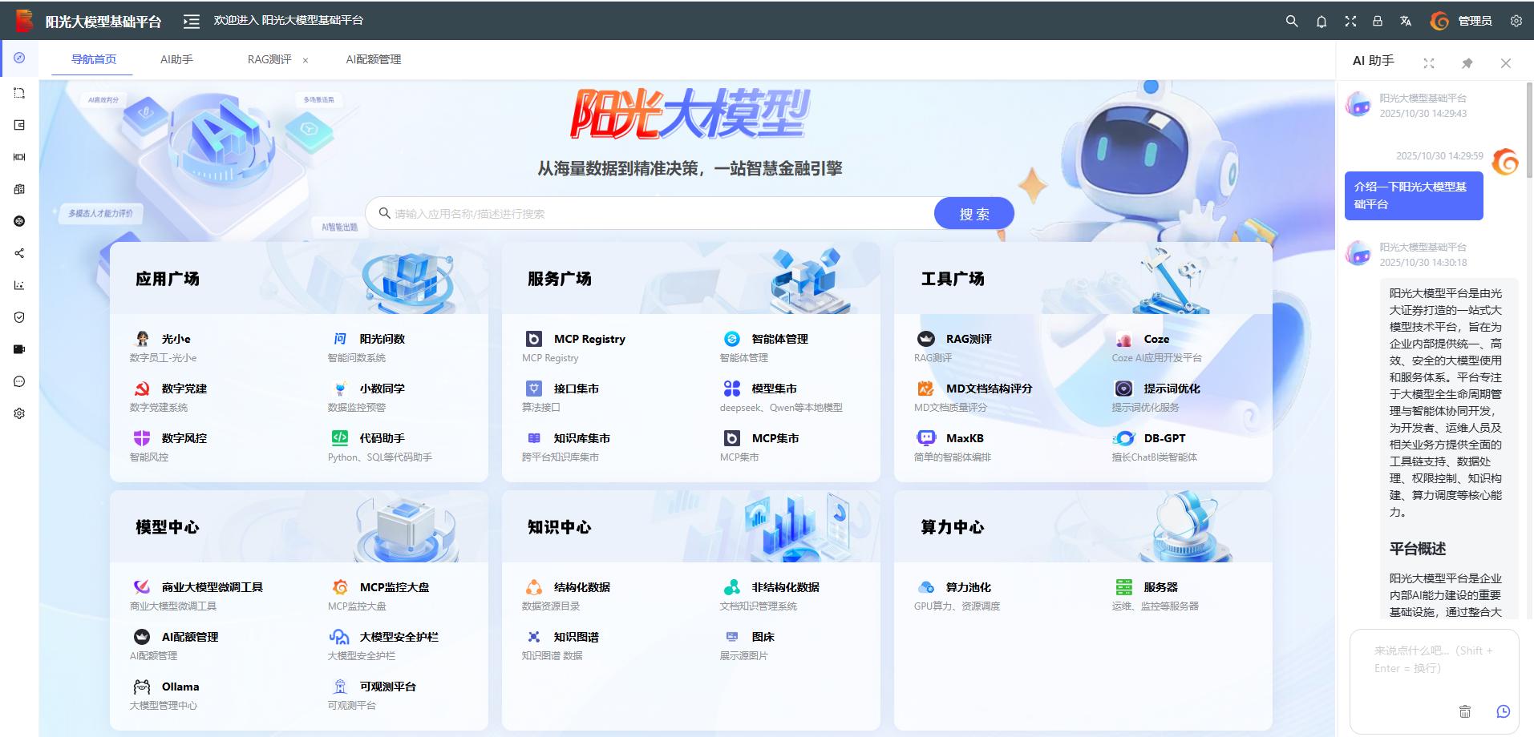The width and height of the screenshot is (1534, 737).
Task: Switch to the AI助手 tab
Action: click(176, 59)
